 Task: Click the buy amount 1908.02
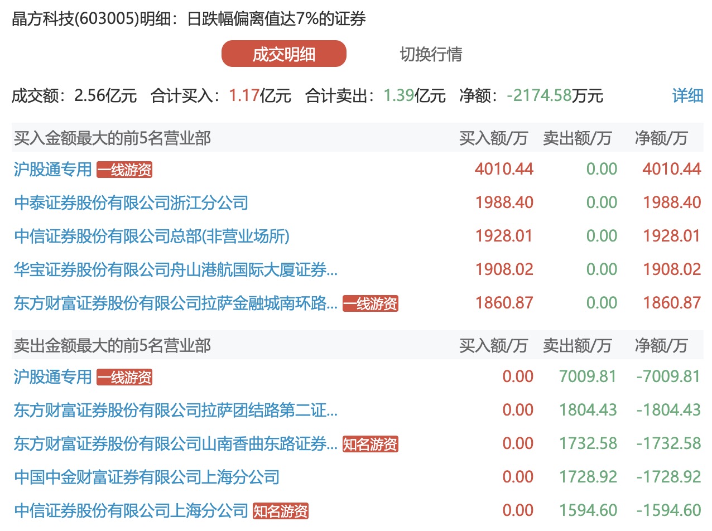(504, 270)
